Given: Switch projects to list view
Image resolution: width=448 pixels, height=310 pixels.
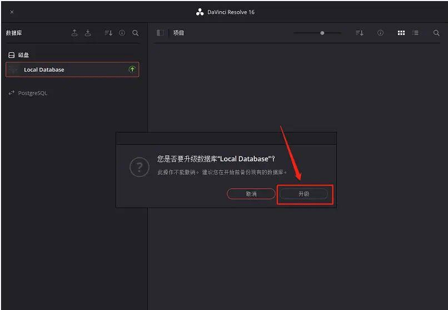Looking at the screenshot, I should 415,33.
